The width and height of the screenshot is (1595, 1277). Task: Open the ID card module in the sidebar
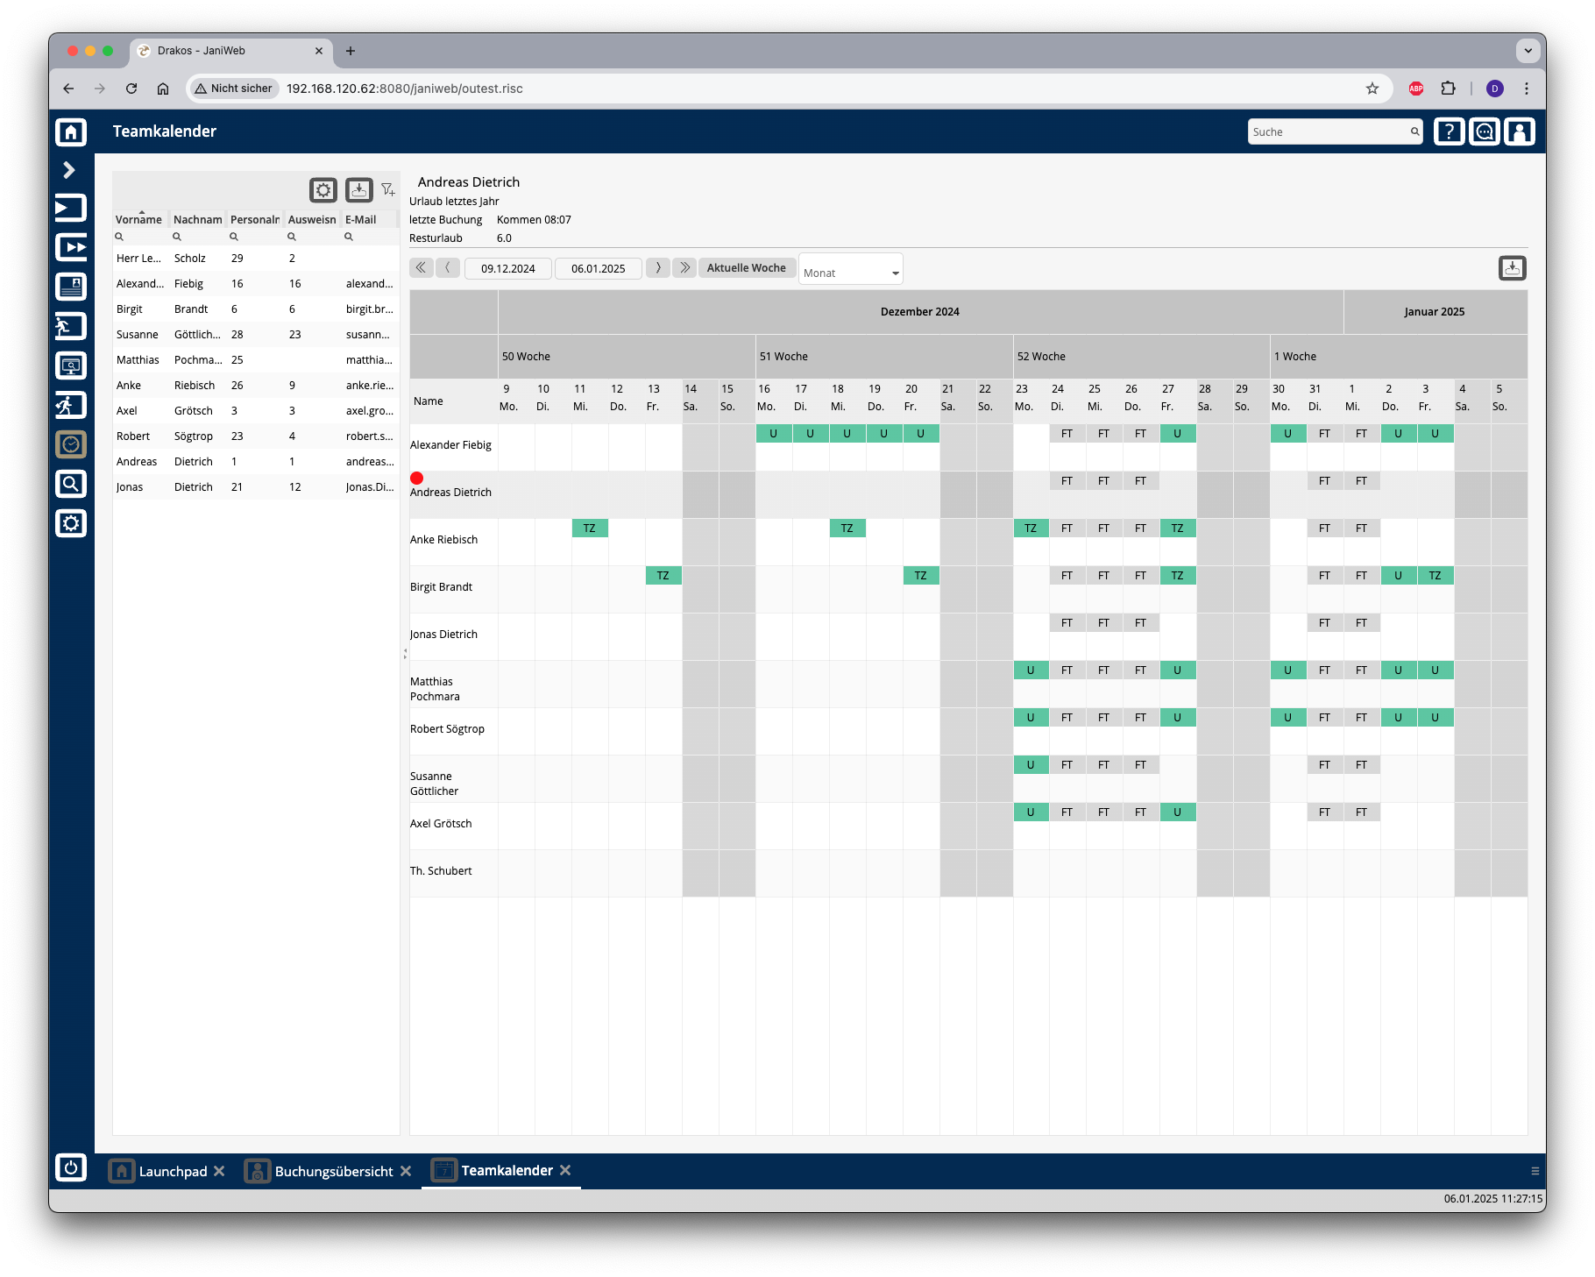click(x=71, y=287)
